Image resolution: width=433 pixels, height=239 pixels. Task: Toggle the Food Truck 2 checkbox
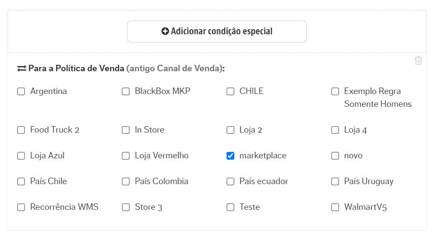pyautogui.click(x=21, y=130)
